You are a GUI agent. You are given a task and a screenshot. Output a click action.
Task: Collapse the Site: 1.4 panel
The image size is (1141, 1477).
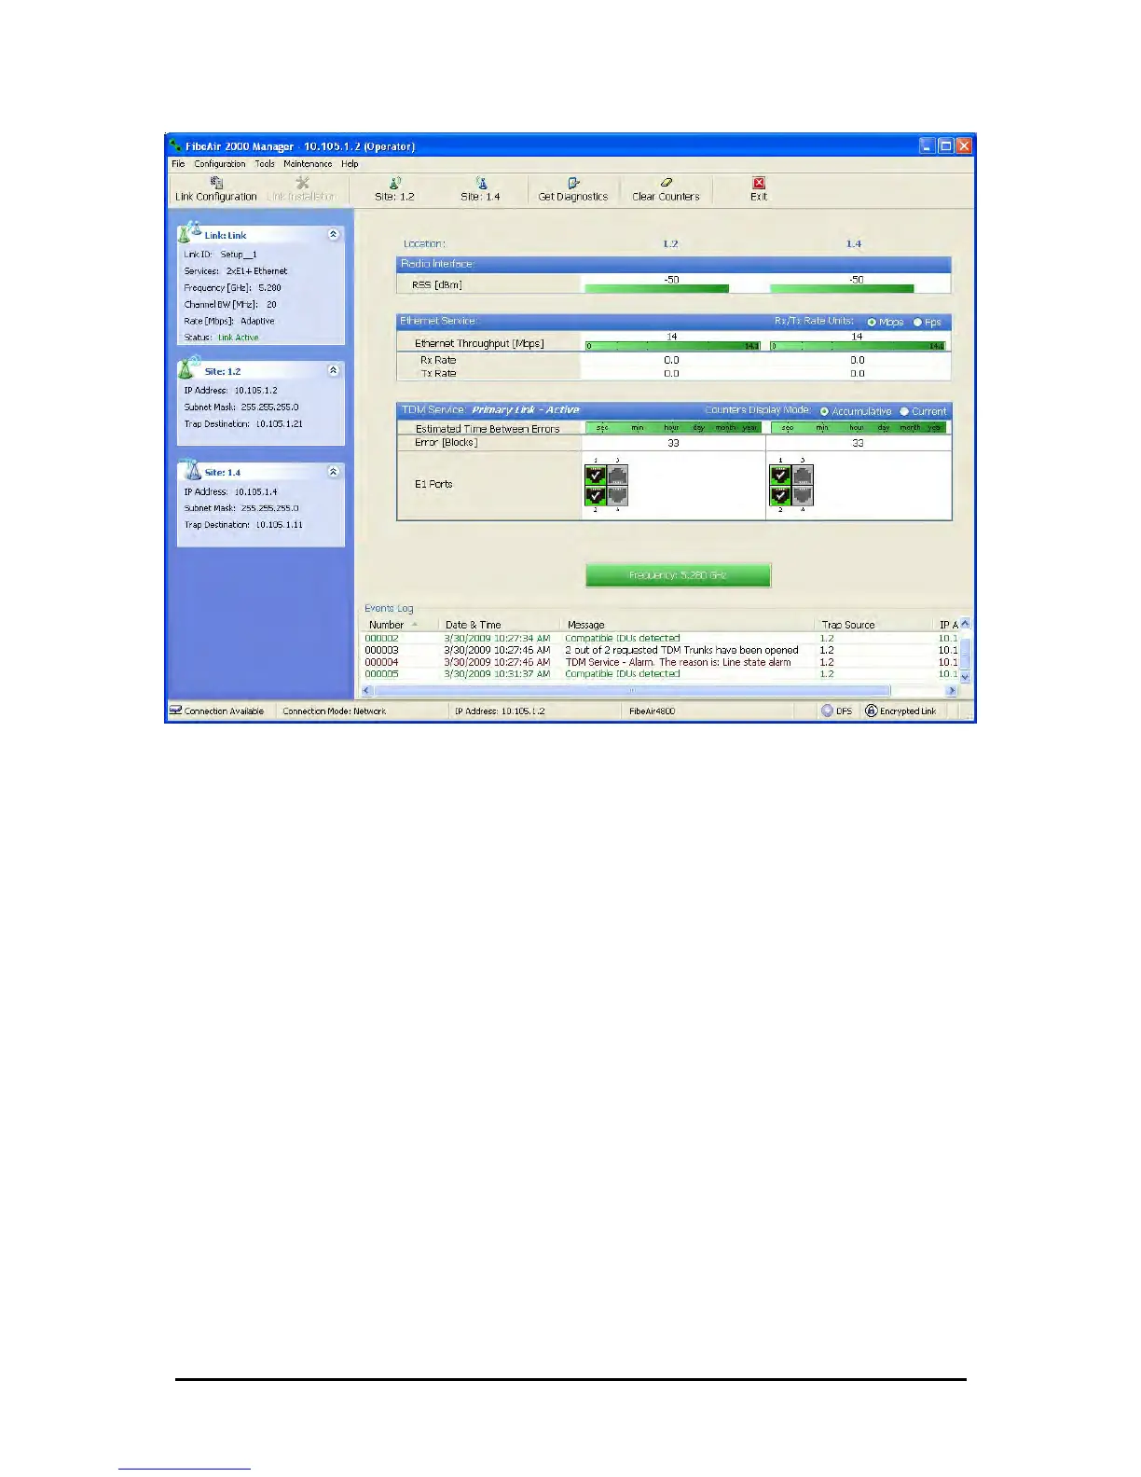(333, 472)
